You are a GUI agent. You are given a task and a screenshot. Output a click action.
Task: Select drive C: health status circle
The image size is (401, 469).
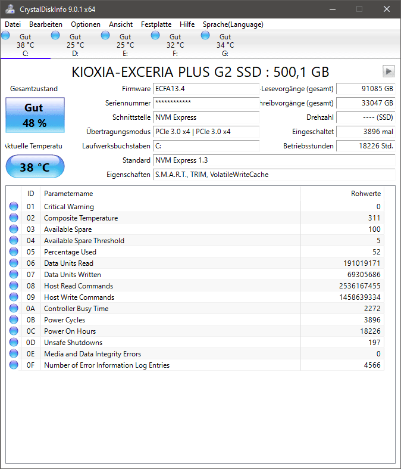6,36
